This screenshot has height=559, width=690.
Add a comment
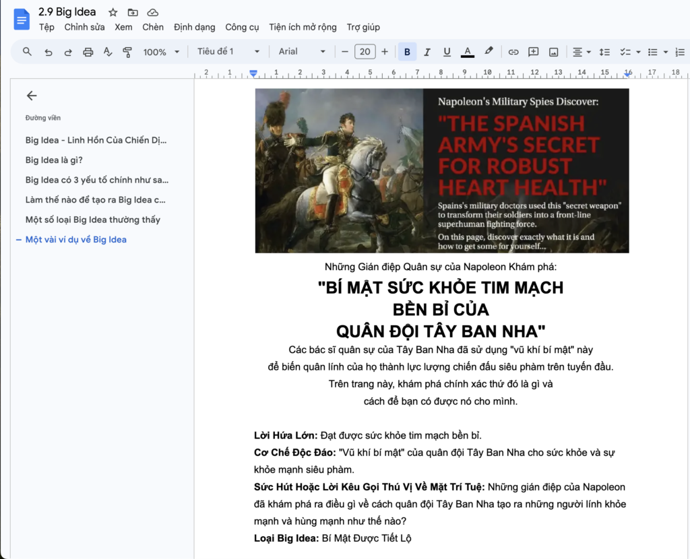(x=534, y=52)
